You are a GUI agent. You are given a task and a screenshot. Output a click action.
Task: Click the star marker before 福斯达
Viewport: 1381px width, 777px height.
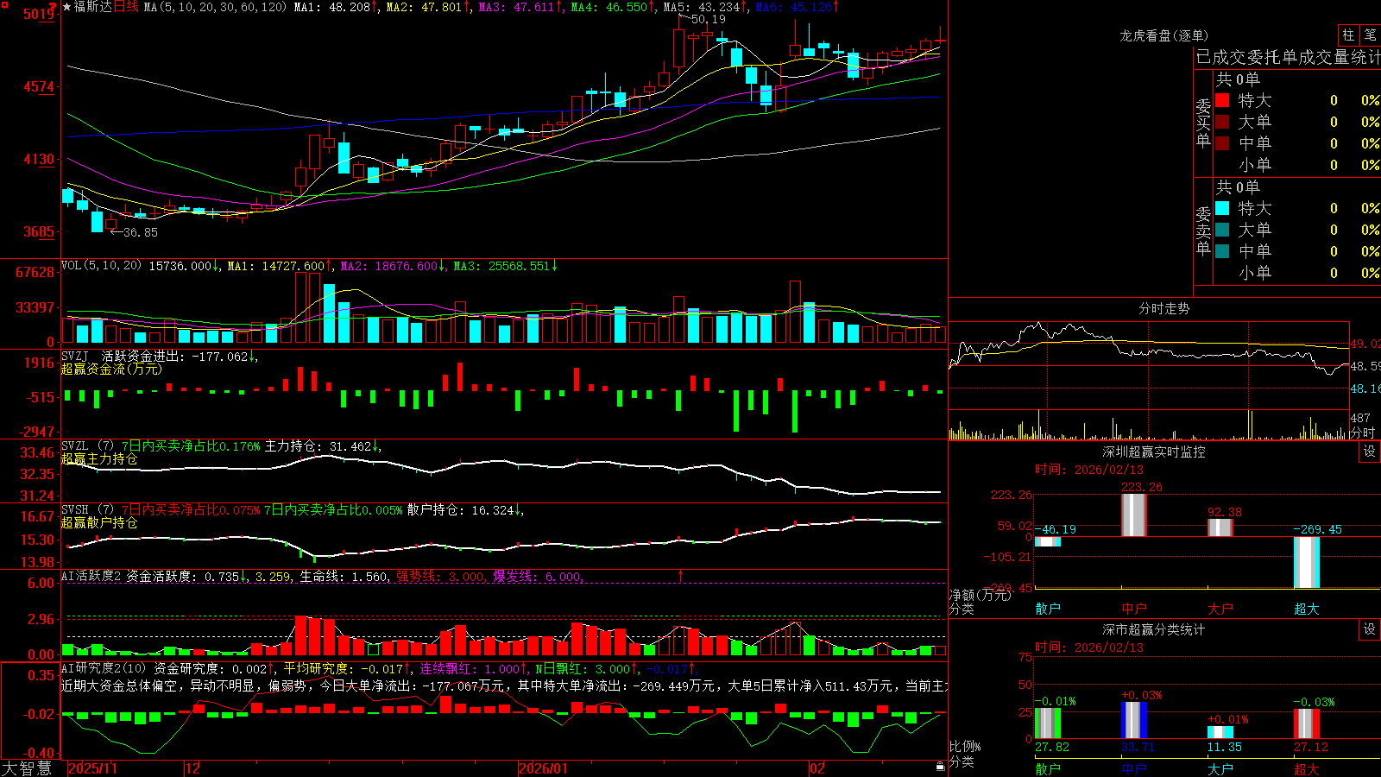67,7
